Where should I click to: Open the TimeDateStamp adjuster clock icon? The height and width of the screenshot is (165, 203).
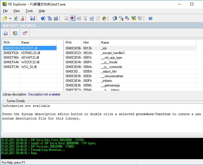click(127, 18)
